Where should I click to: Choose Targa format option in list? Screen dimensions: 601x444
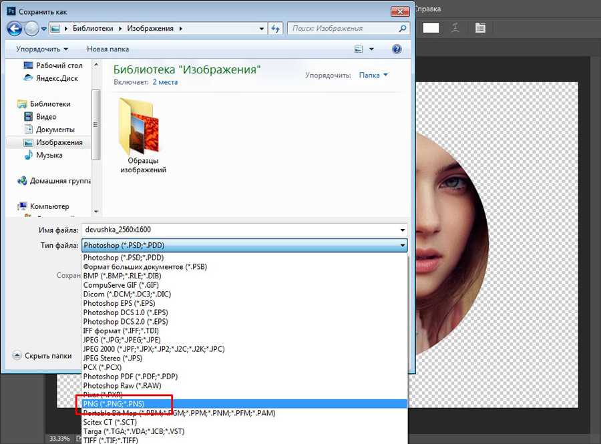[244, 431]
